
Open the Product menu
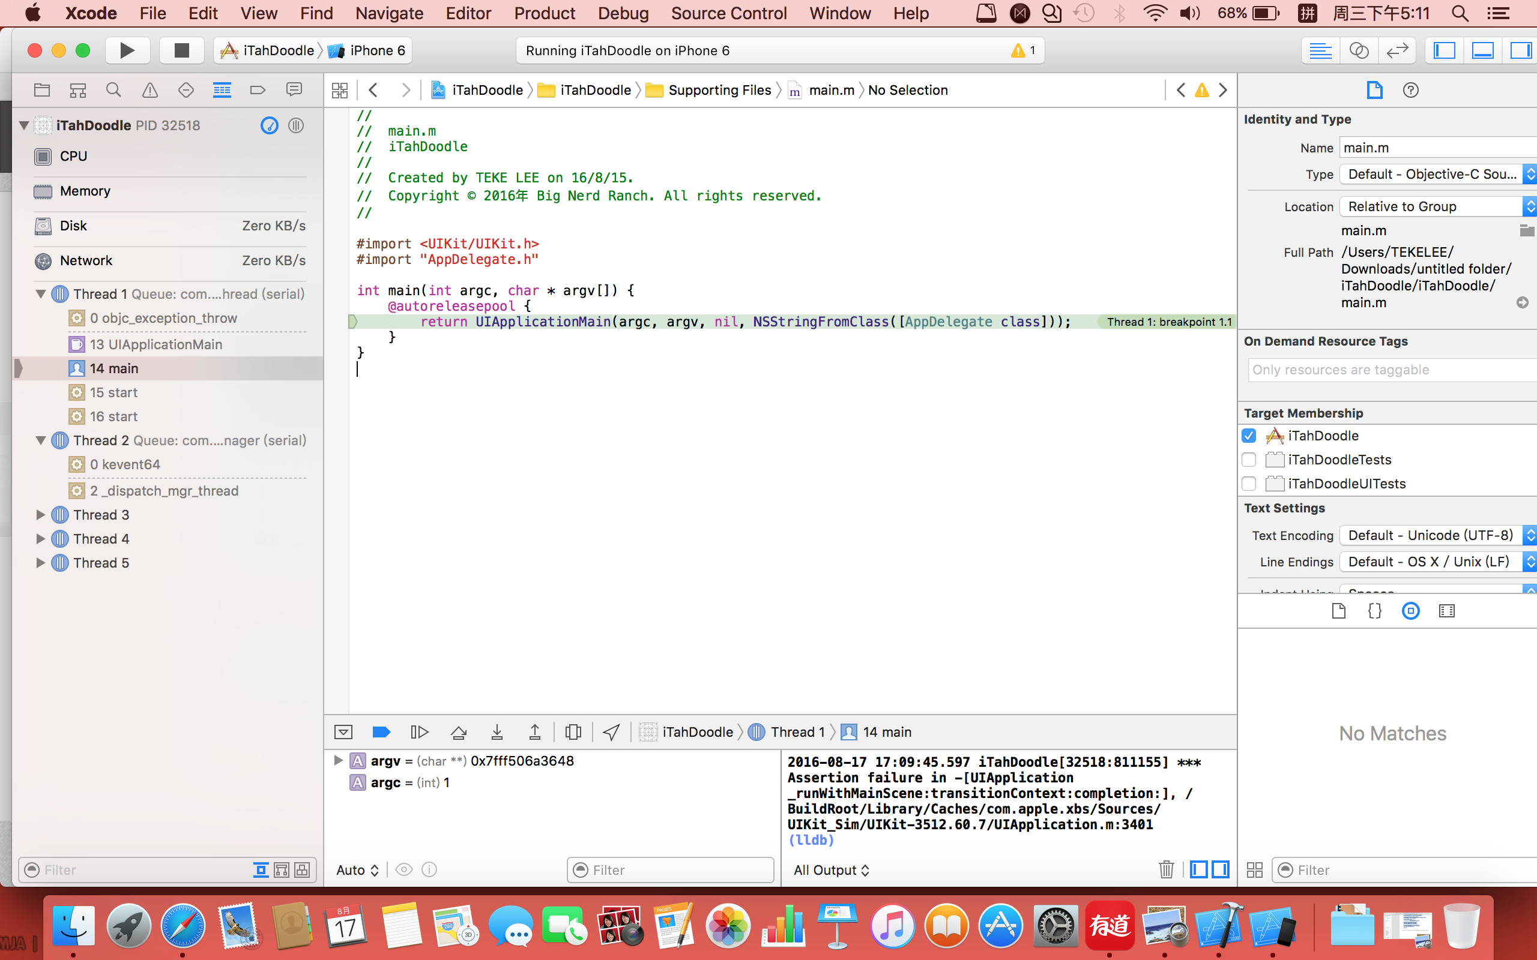coord(545,13)
